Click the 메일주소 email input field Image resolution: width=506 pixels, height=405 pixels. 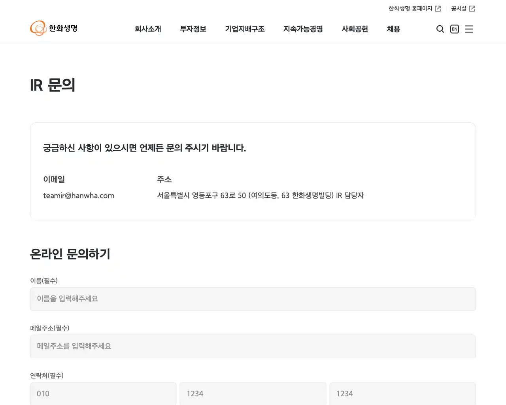(x=253, y=346)
